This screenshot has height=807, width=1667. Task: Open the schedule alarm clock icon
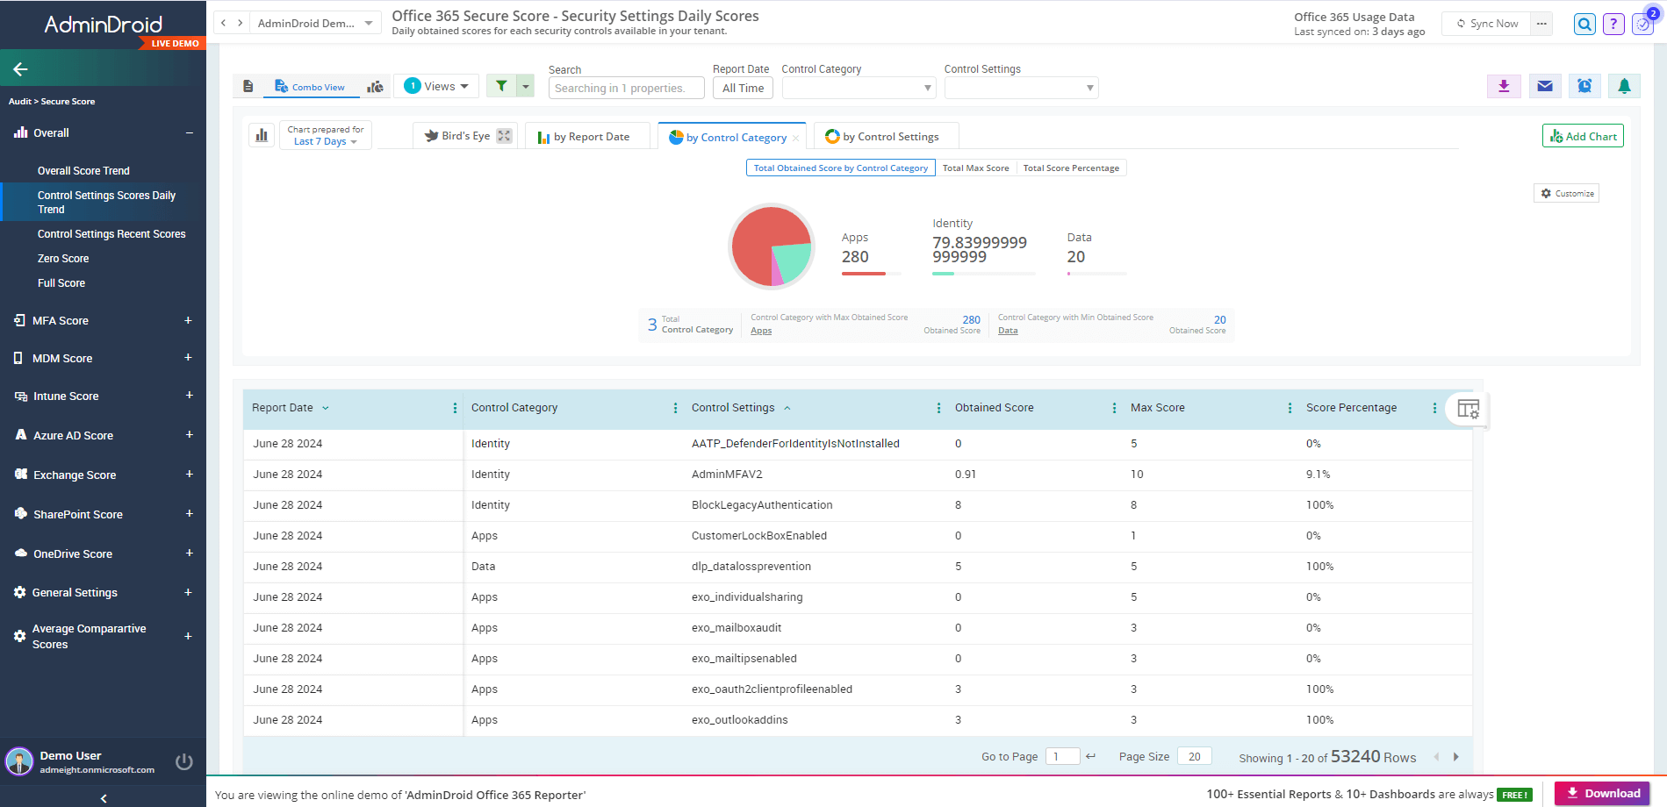click(x=1584, y=86)
